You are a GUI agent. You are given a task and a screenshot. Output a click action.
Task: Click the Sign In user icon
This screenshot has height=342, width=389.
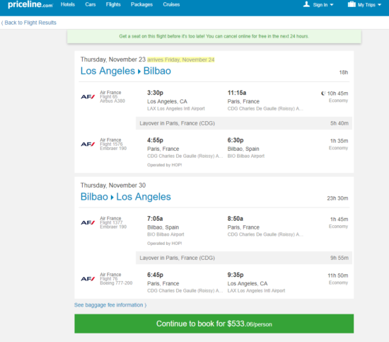click(x=306, y=4)
